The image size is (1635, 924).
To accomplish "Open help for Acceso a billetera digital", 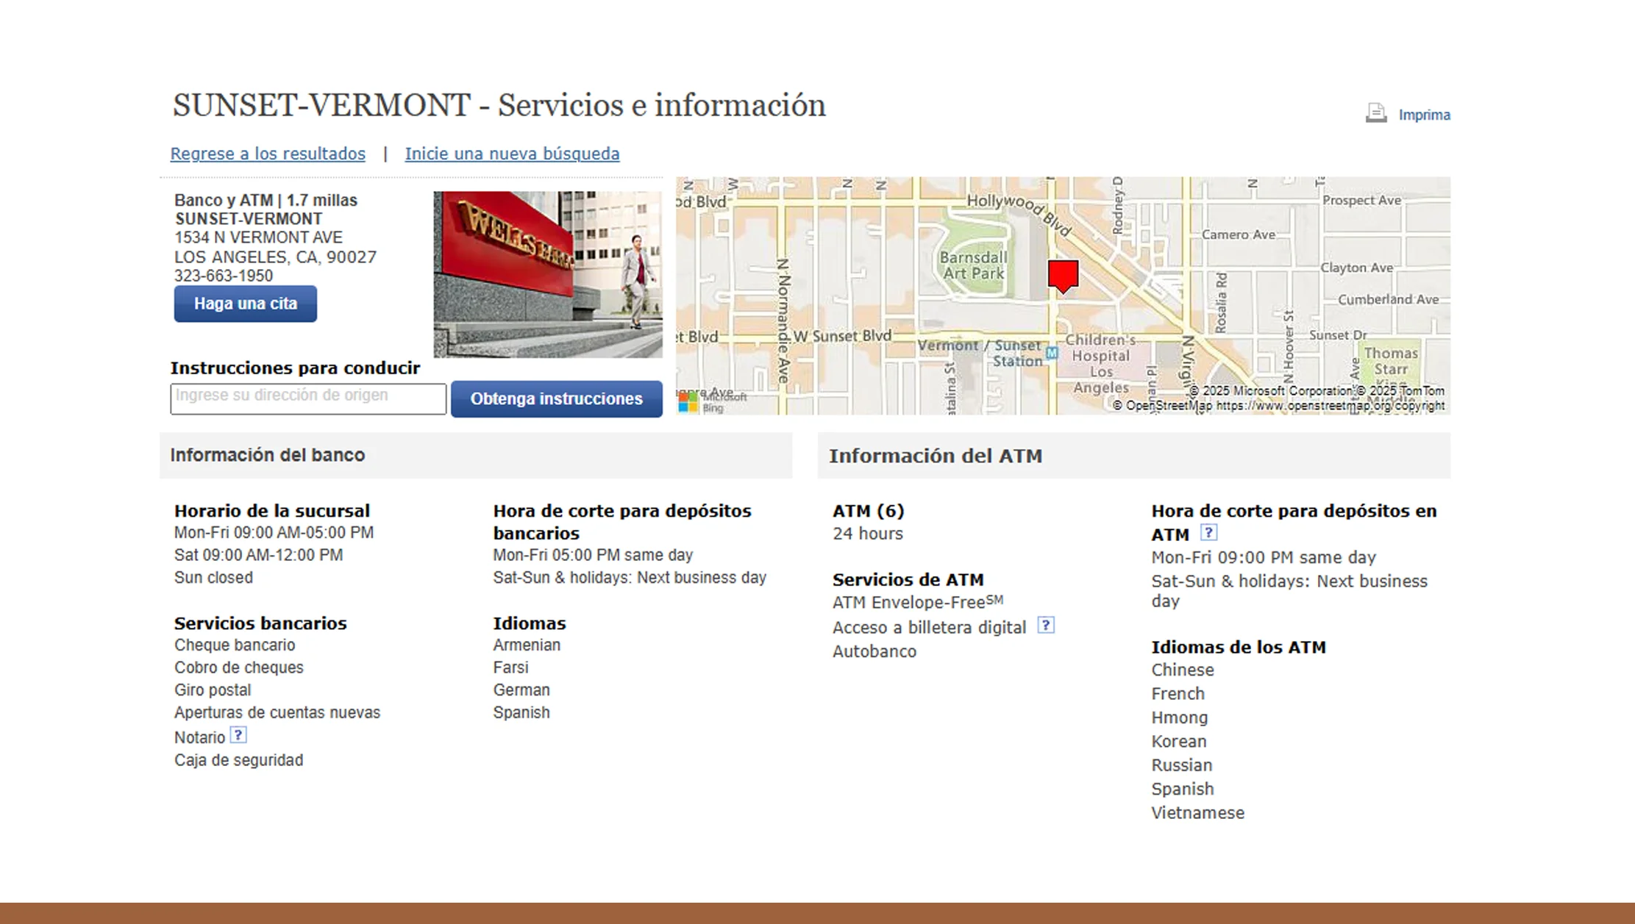I will [x=1047, y=626].
